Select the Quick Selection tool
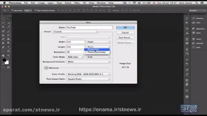The width and height of the screenshot is (207, 116). coord(8,23)
